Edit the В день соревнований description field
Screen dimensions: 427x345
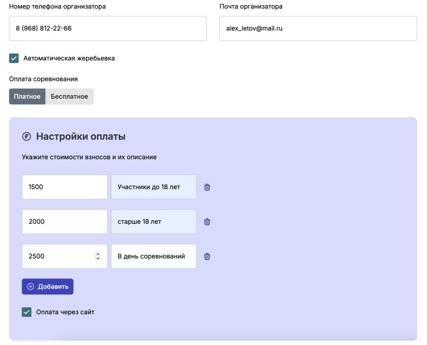154,256
